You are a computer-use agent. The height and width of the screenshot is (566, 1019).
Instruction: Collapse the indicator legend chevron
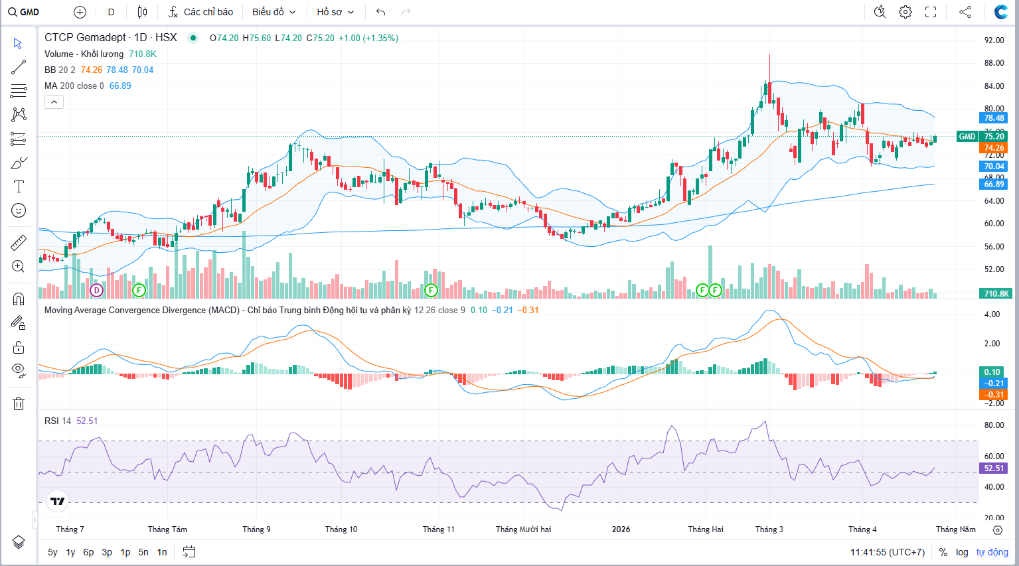[54, 102]
